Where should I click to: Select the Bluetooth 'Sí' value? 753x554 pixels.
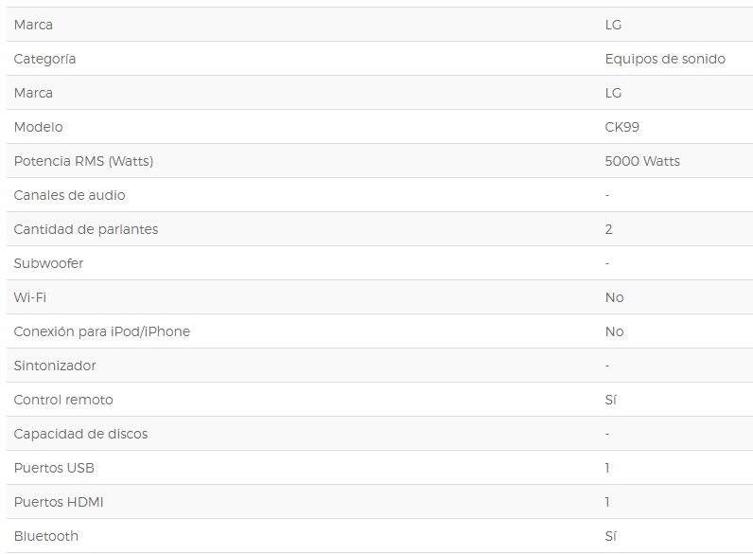pyautogui.click(x=610, y=536)
